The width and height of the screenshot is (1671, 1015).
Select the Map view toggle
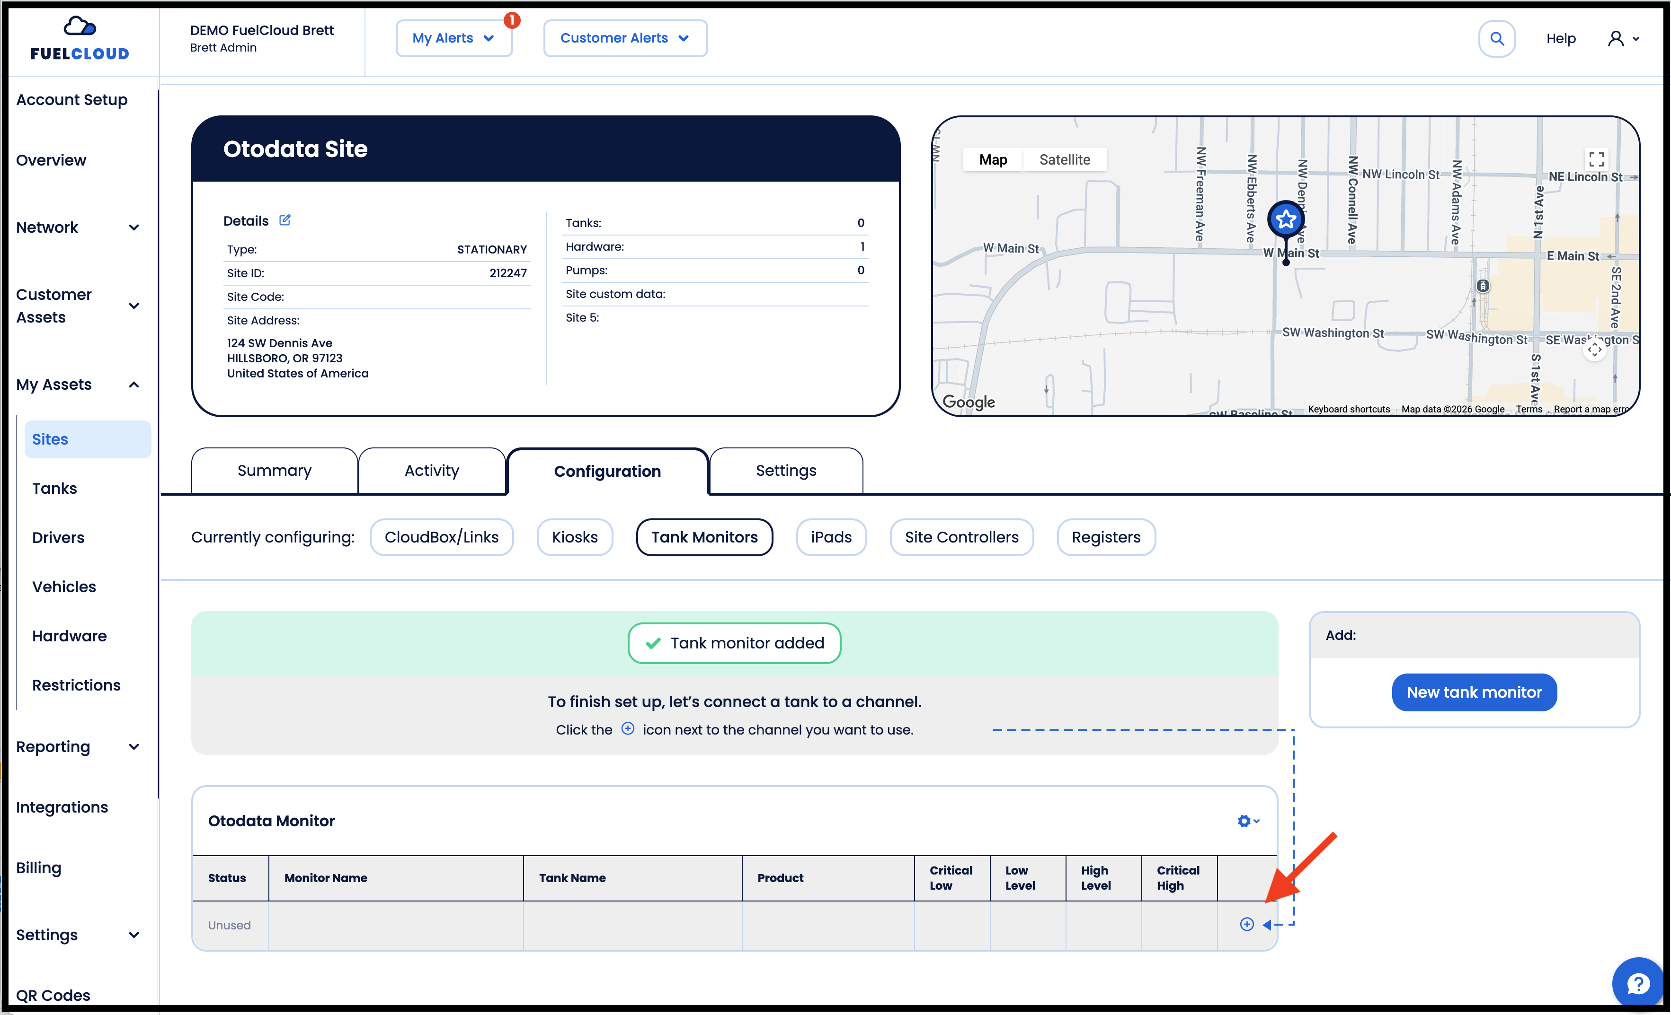click(993, 160)
